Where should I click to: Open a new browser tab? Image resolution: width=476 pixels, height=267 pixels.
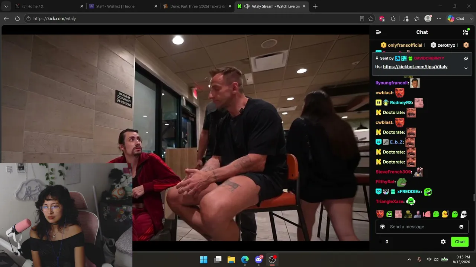tap(315, 6)
